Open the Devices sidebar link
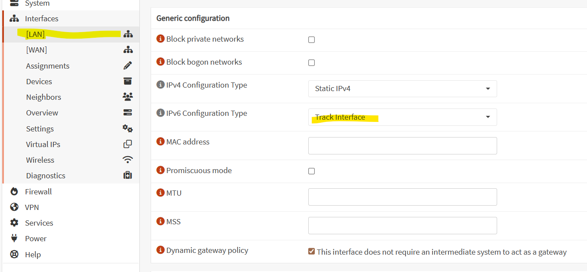 pos(39,82)
